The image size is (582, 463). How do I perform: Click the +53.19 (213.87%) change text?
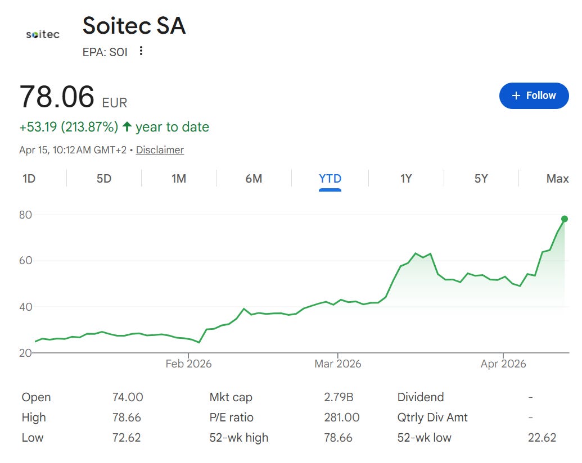(x=69, y=127)
